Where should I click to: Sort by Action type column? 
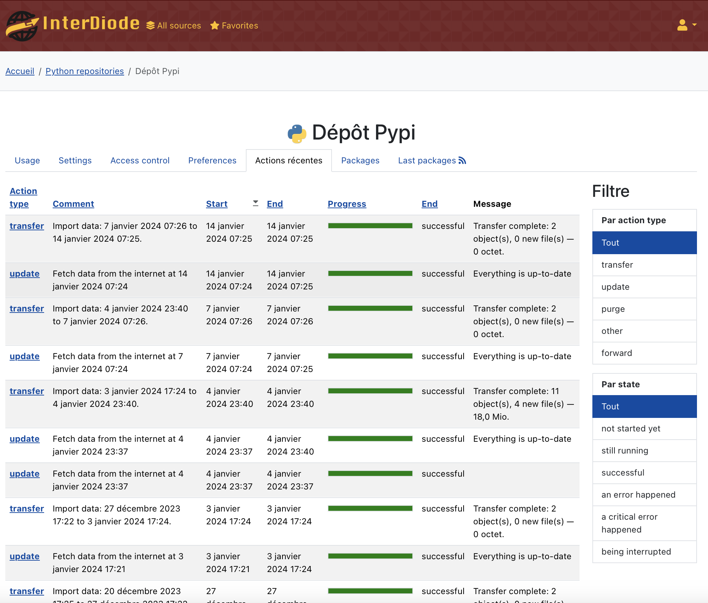[23, 198]
